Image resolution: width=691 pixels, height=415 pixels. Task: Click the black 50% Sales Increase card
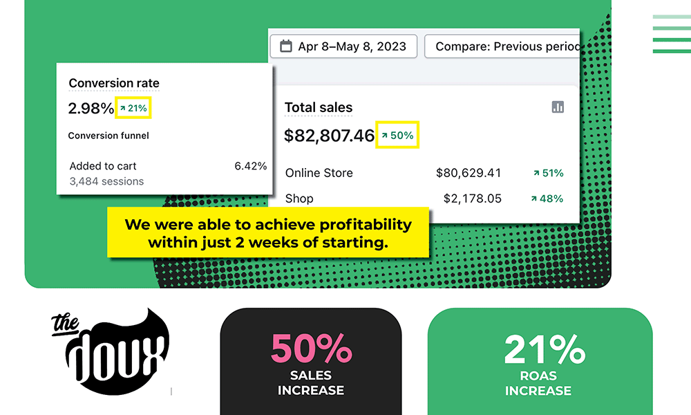[x=311, y=361]
